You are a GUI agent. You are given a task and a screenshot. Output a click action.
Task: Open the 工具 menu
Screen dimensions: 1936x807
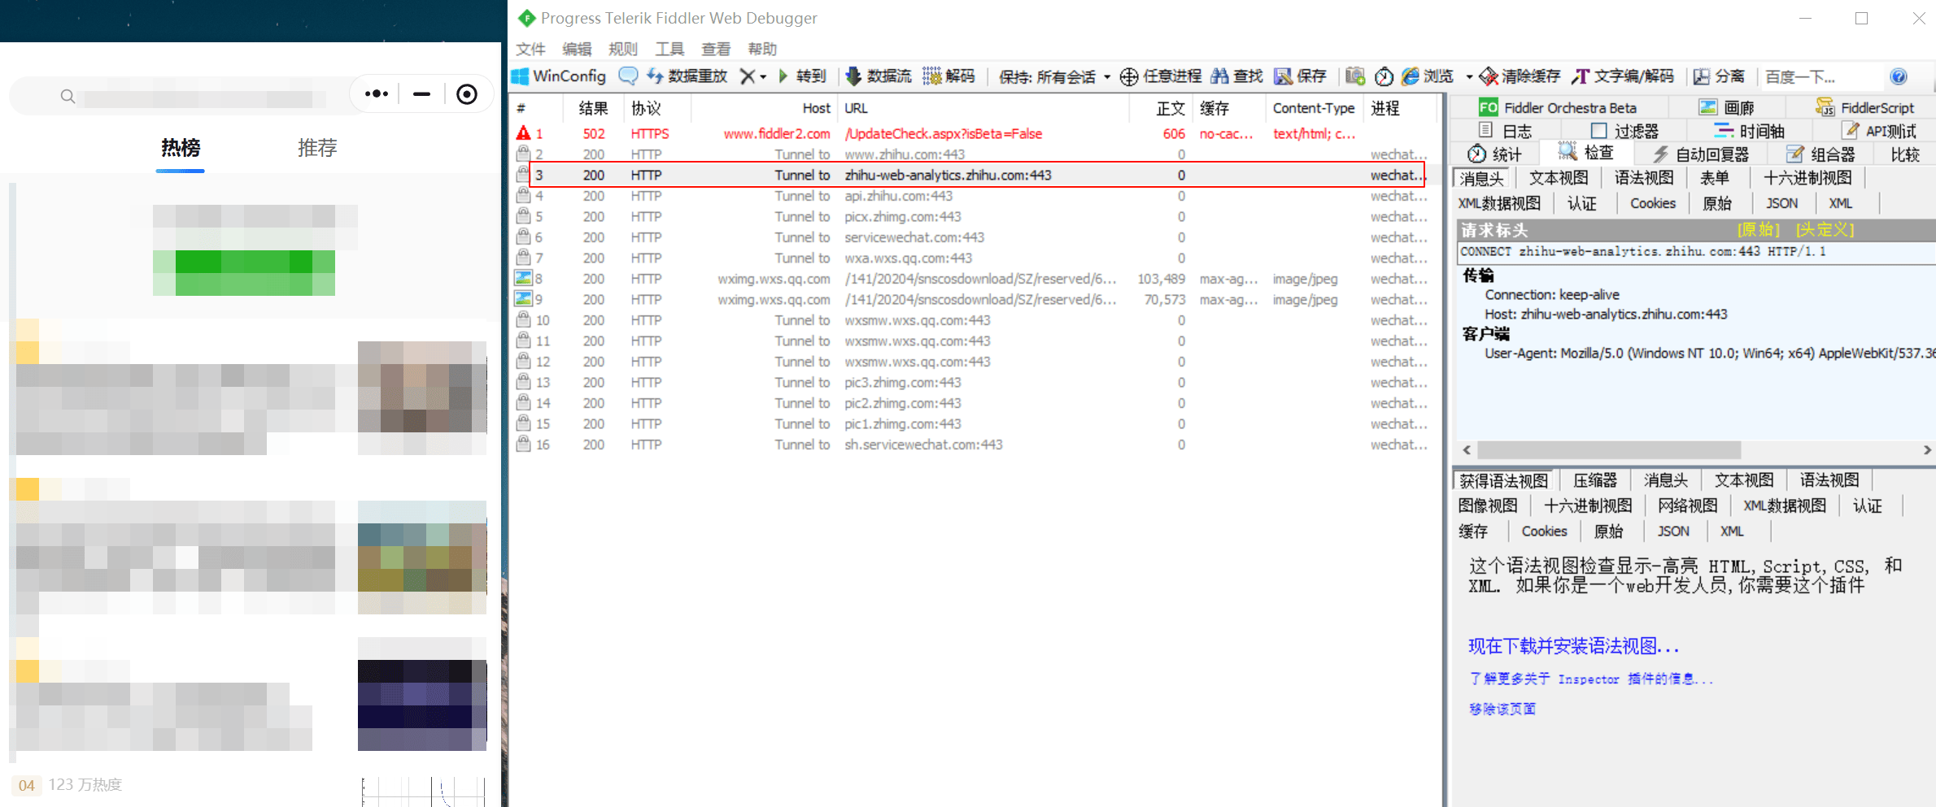click(x=669, y=49)
